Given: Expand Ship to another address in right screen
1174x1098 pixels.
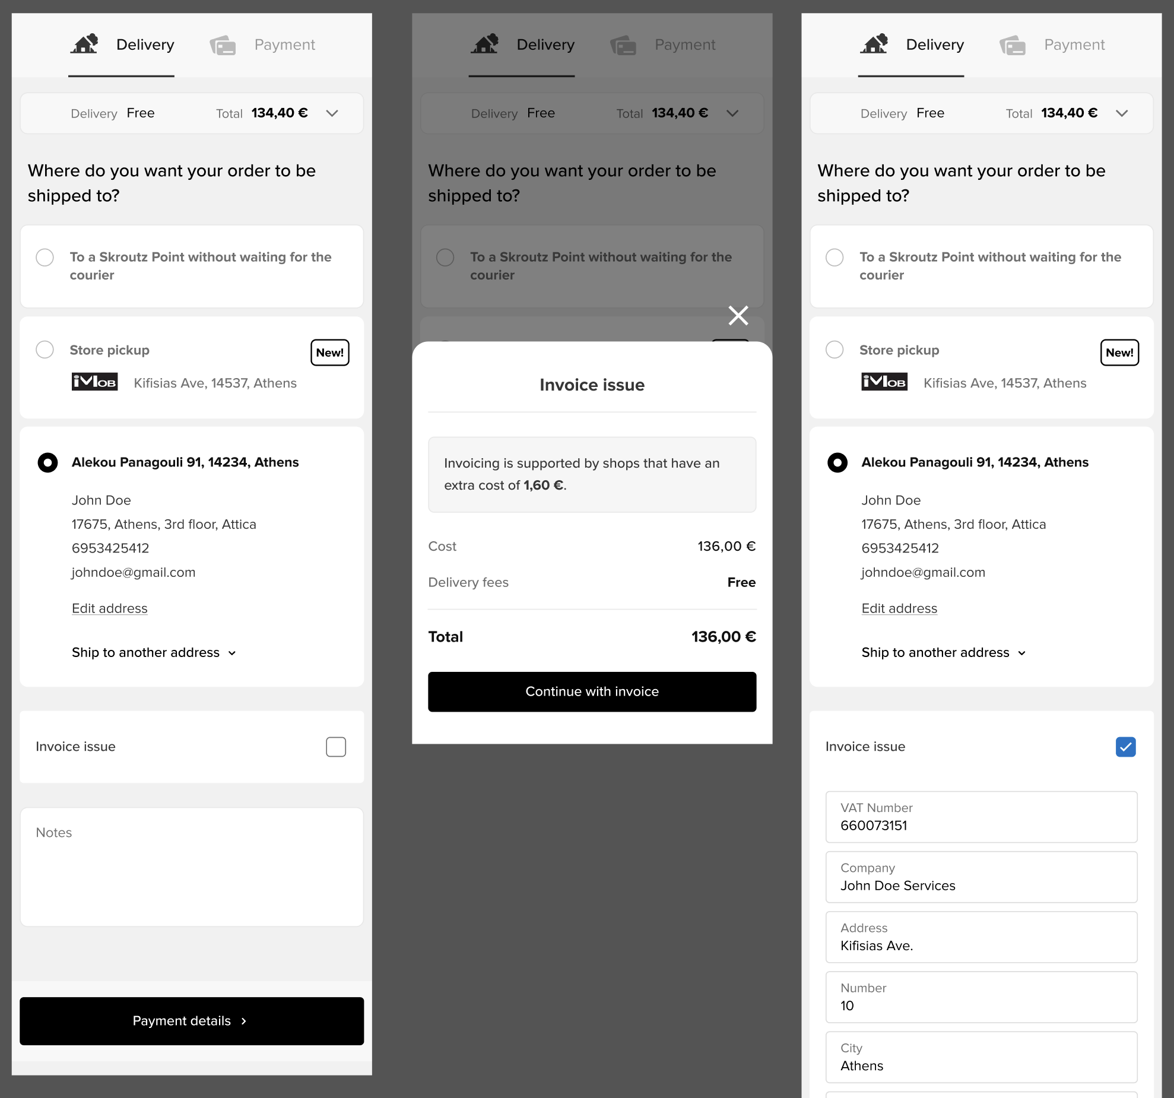Looking at the screenshot, I should [x=943, y=652].
